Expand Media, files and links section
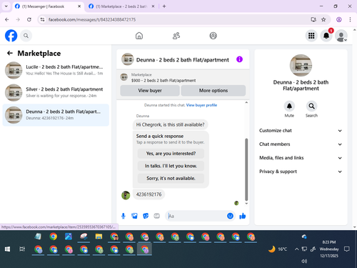The height and width of the screenshot is (268, 357). click(x=301, y=158)
